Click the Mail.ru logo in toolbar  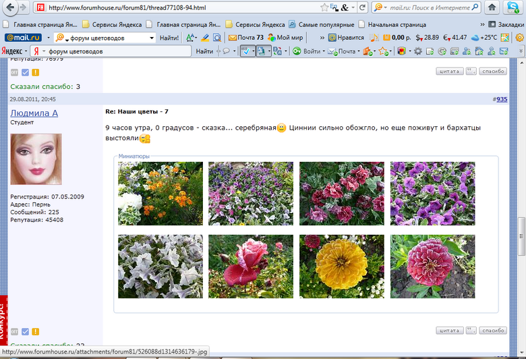24,38
